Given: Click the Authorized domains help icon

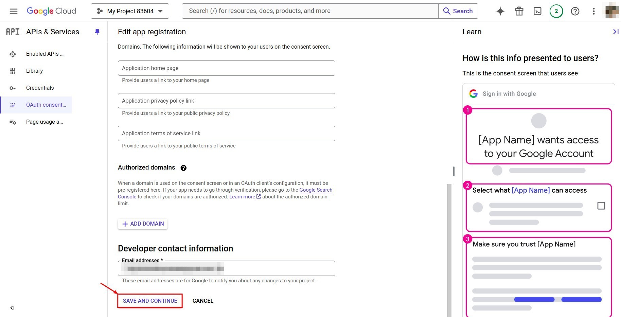Looking at the screenshot, I should pyautogui.click(x=183, y=168).
